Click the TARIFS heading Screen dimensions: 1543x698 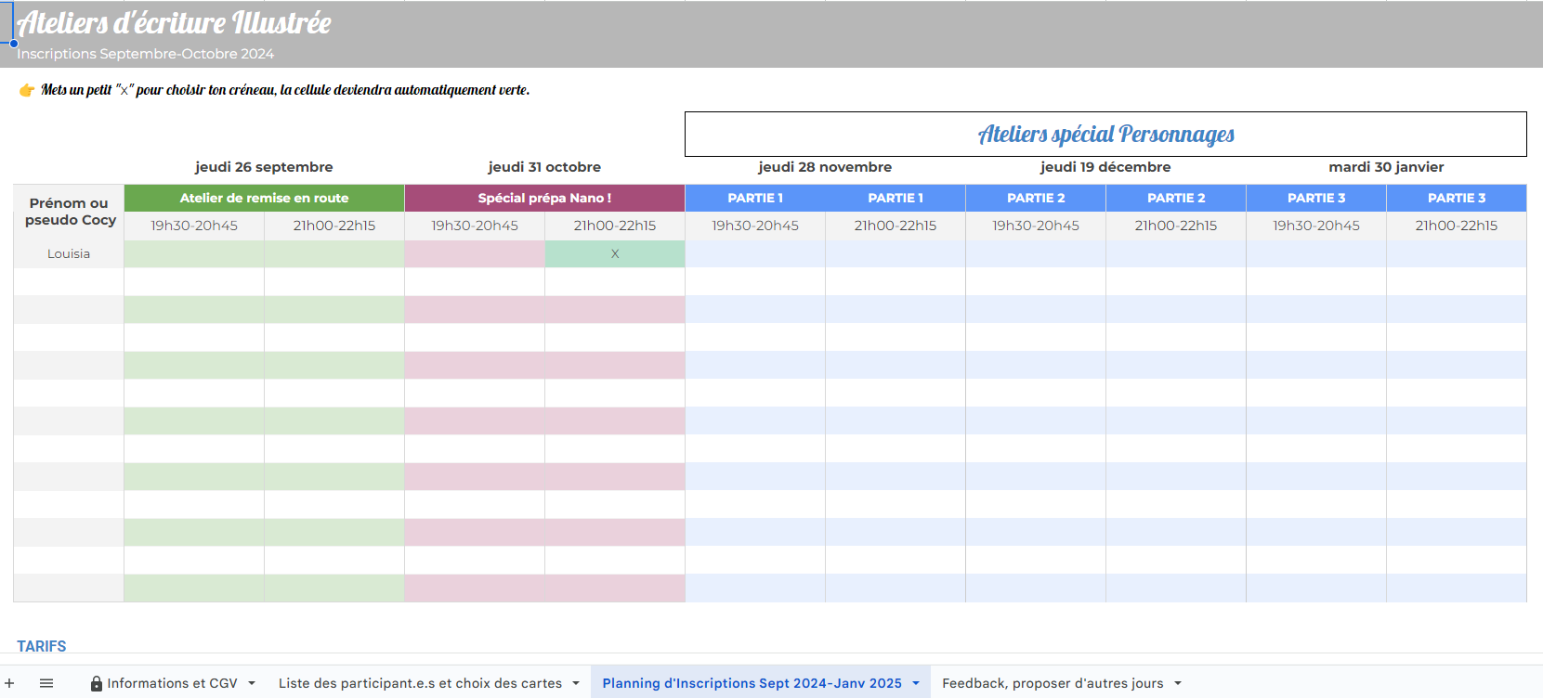click(42, 646)
